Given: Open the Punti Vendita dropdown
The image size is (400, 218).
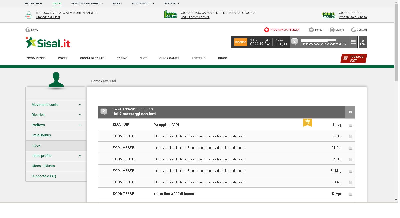Looking at the screenshot, I should (x=143, y=4).
